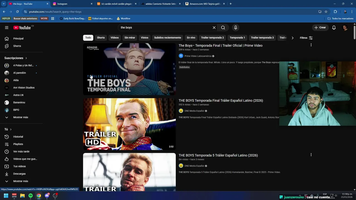Screen dimensions: 356x200
Task: Switch to the Instagram tab
Action: [x=72, y=4]
